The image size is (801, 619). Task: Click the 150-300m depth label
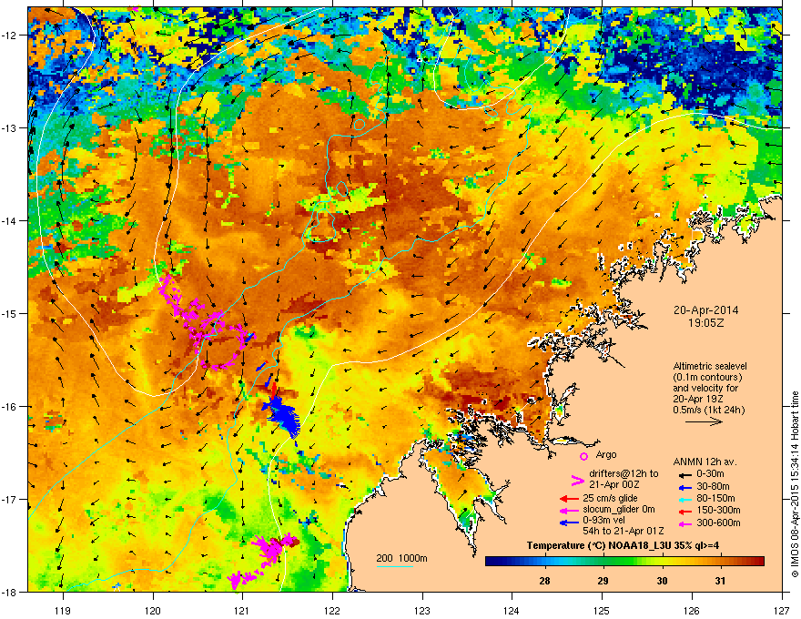pyautogui.click(x=718, y=510)
